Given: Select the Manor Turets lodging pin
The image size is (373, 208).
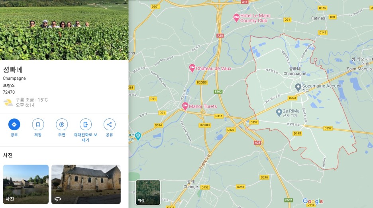Looking at the screenshot, I should 185,106.
